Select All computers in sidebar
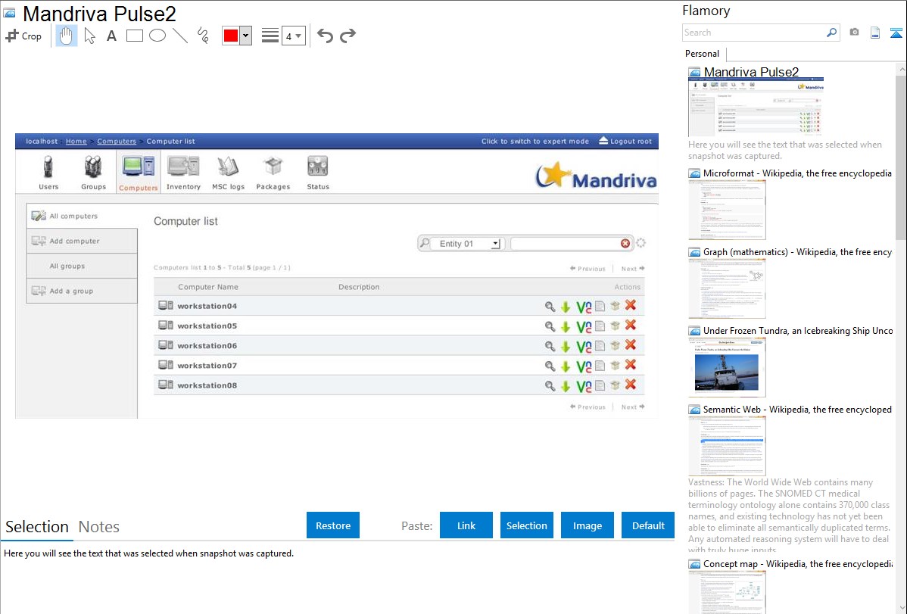The height and width of the screenshot is (614, 907). (x=82, y=216)
